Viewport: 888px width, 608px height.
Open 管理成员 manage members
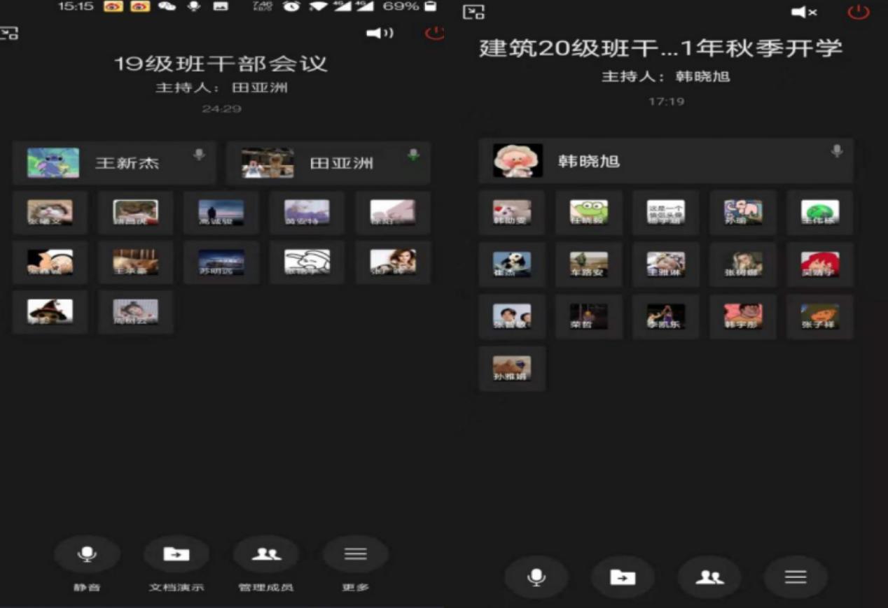pos(265,554)
